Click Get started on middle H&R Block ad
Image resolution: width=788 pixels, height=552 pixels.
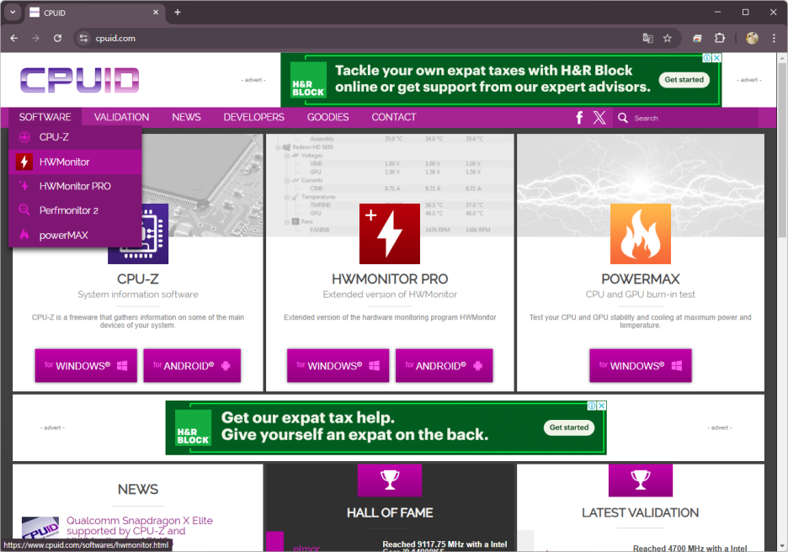(569, 427)
